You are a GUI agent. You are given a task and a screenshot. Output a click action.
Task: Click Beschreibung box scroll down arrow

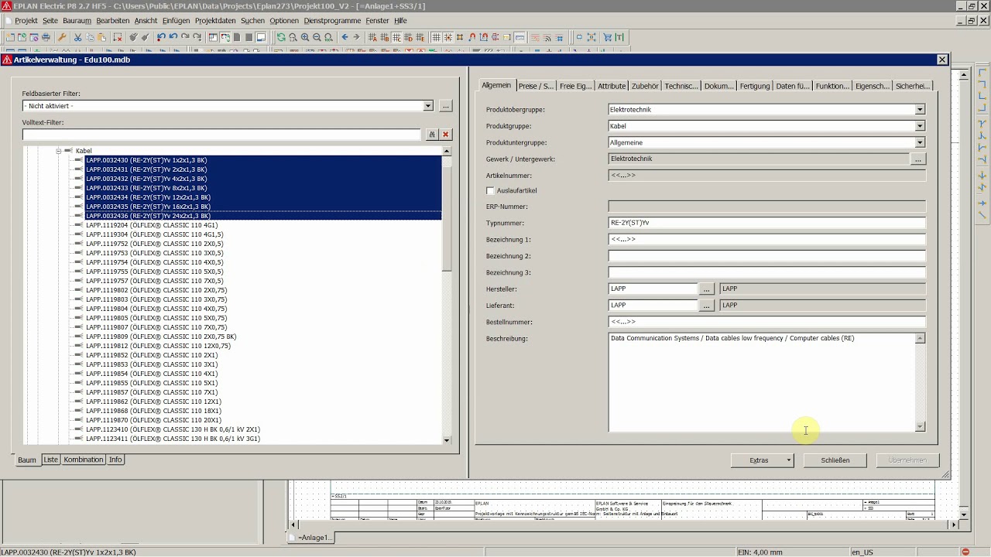(920, 426)
